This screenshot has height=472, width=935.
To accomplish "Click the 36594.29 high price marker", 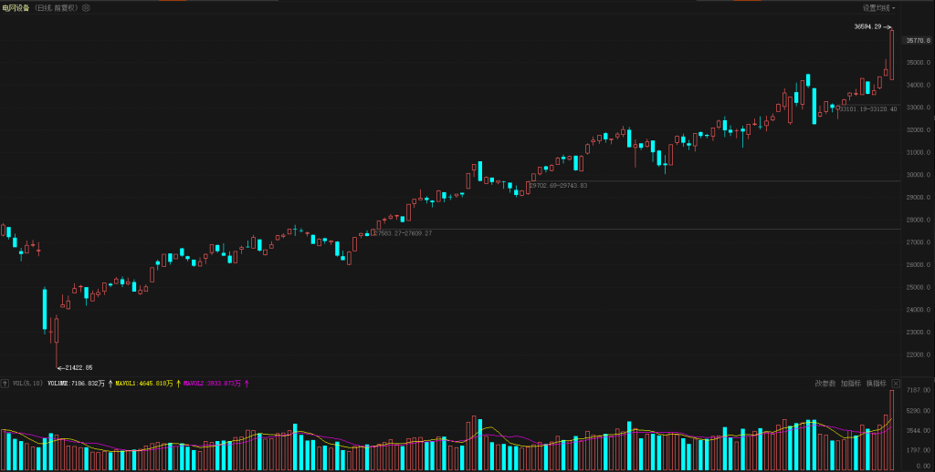I will (867, 27).
